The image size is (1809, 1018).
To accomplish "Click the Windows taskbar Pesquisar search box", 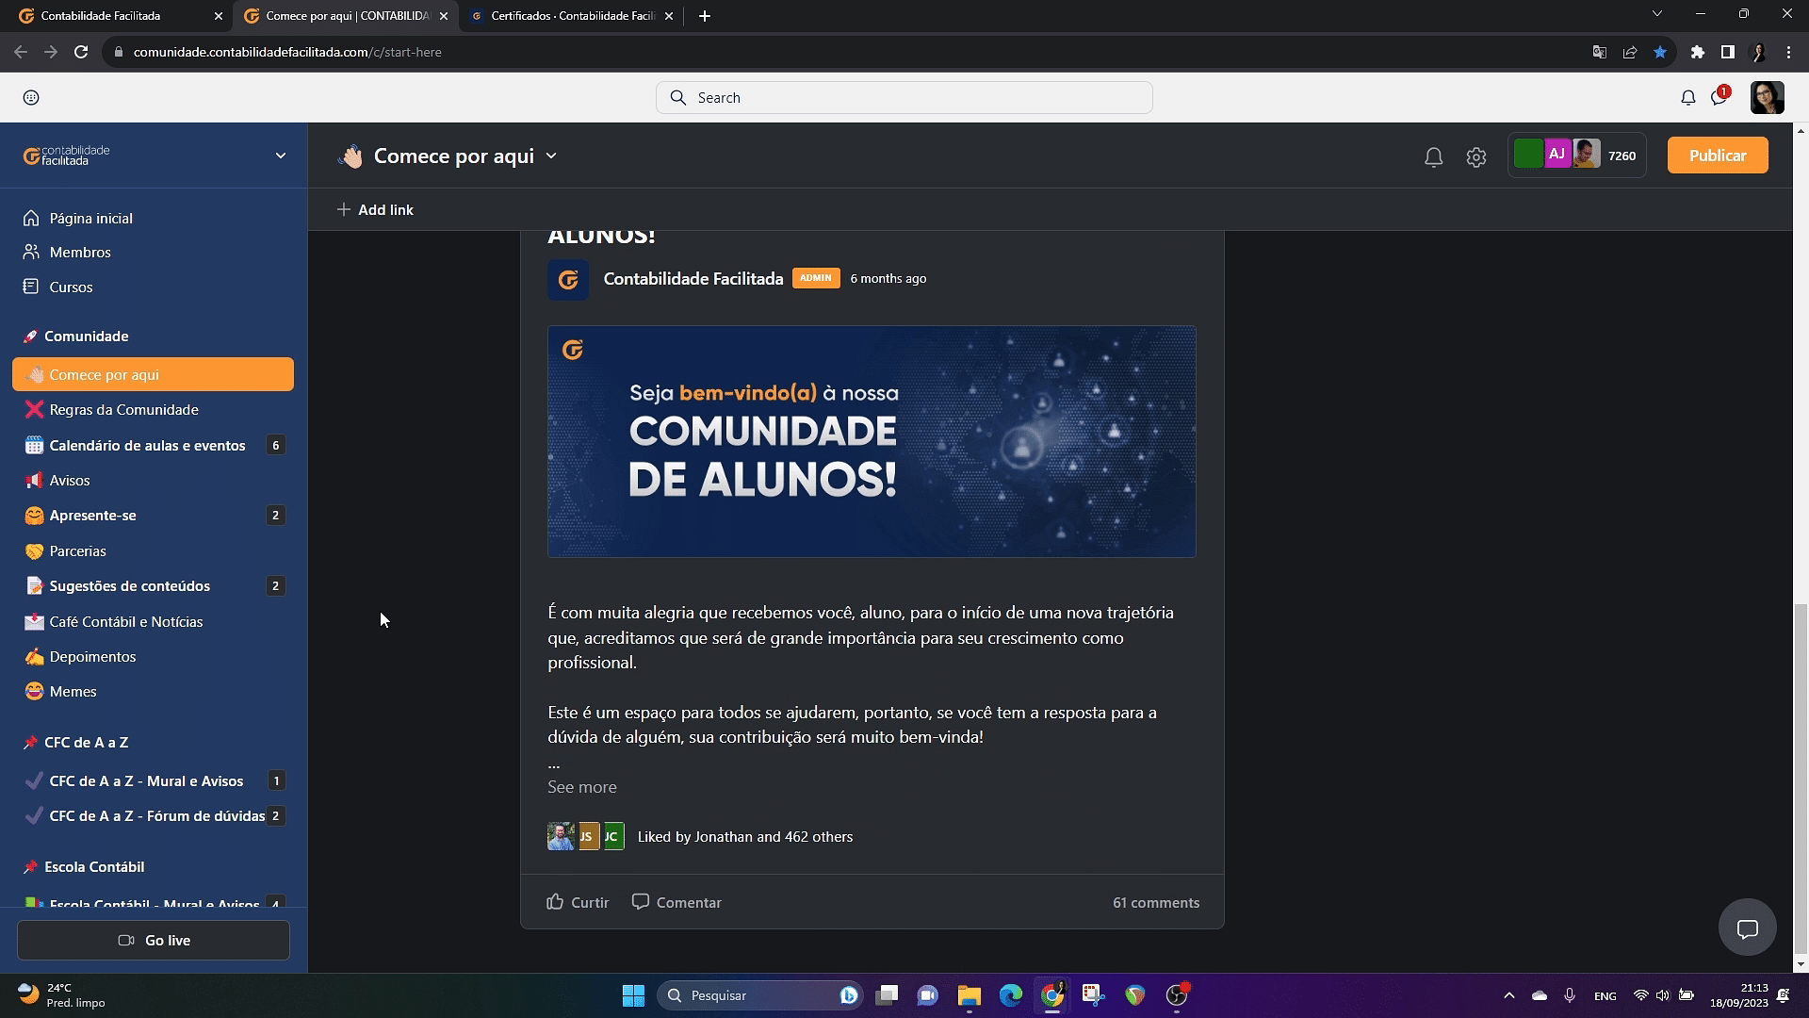I will coord(760,995).
